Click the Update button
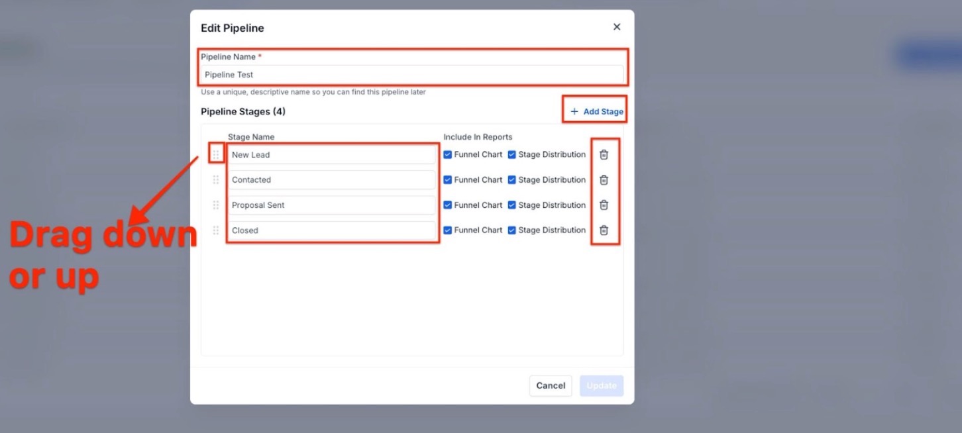Viewport: 962px width, 433px height. (602, 385)
